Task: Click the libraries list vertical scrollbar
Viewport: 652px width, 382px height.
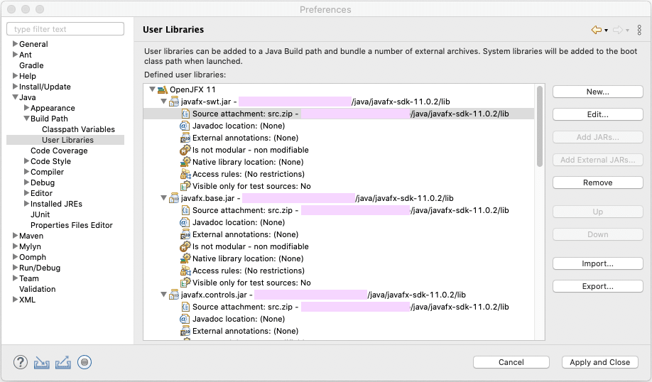Action: coord(540,126)
